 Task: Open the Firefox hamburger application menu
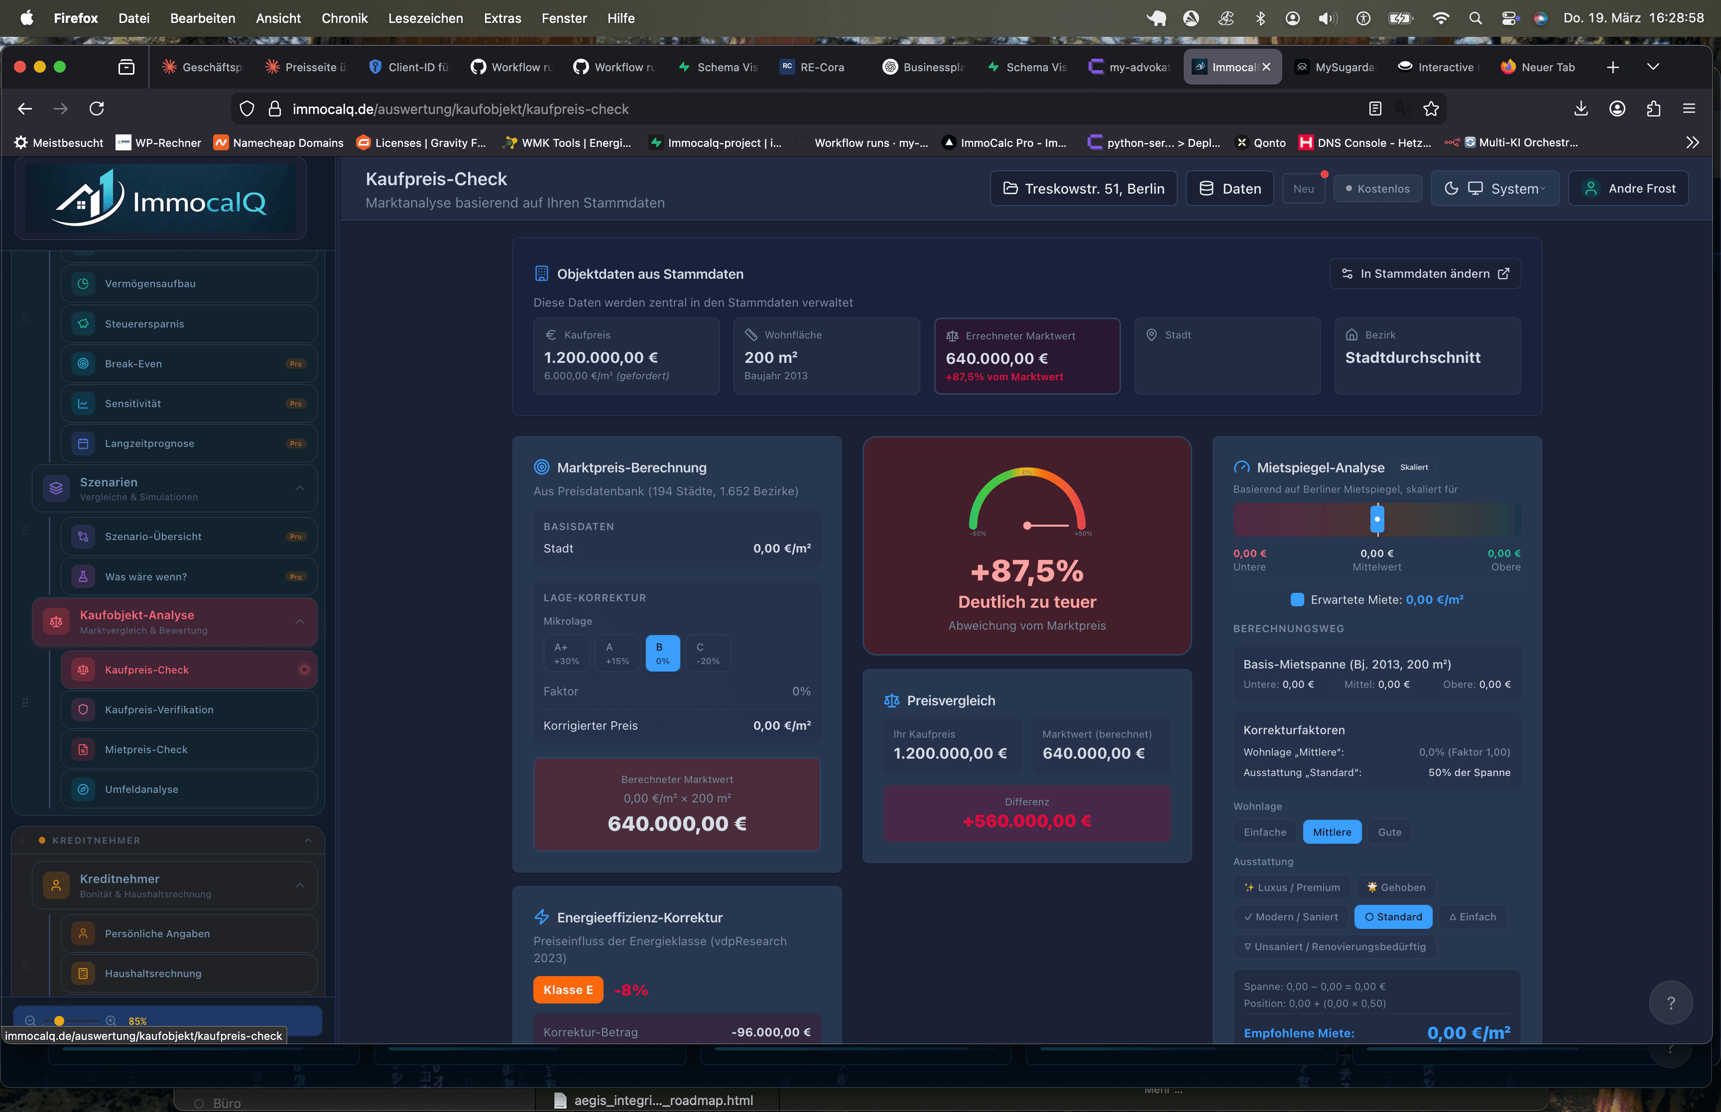pyautogui.click(x=1689, y=109)
